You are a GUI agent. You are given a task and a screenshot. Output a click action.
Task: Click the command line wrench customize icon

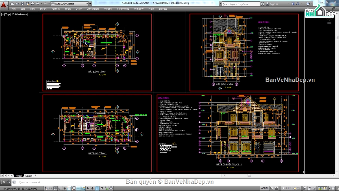(9, 182)
